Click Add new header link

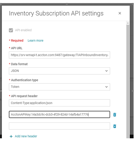(26, 136)
